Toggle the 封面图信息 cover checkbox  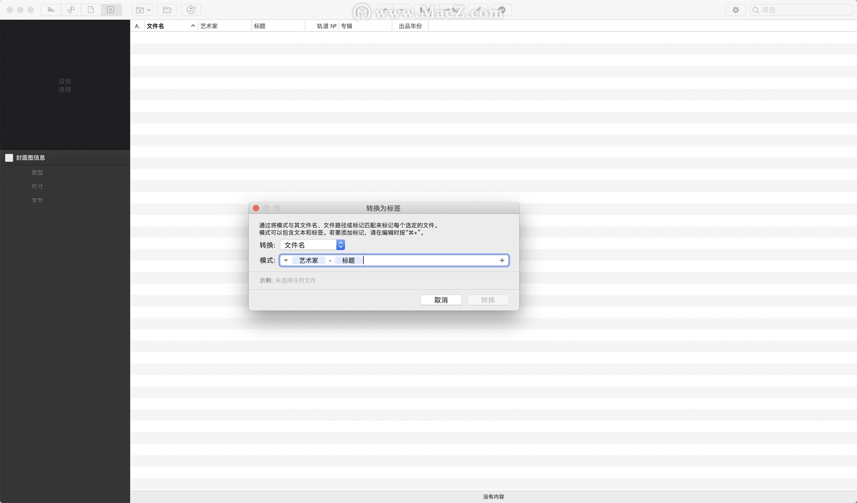[9, 158]
